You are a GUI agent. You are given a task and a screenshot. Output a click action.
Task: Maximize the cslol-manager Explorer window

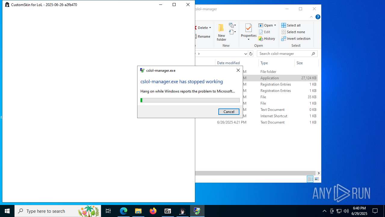click(300, 9)
